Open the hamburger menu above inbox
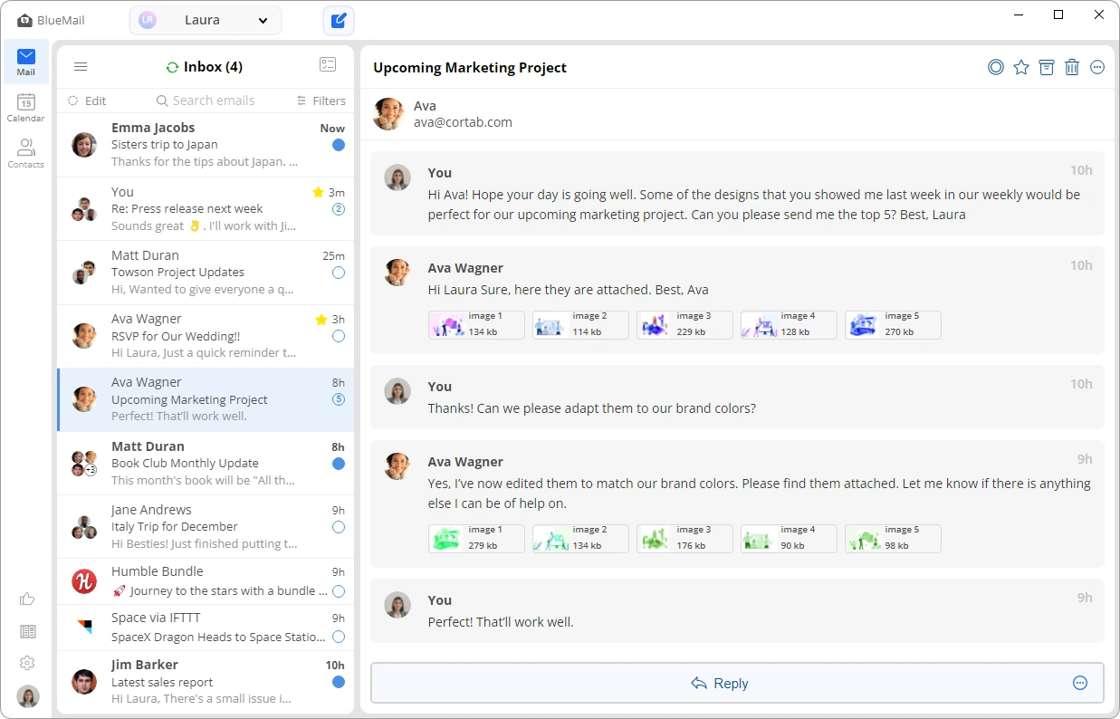Viewport: 1120px width, 719px height. click(81, 66)
